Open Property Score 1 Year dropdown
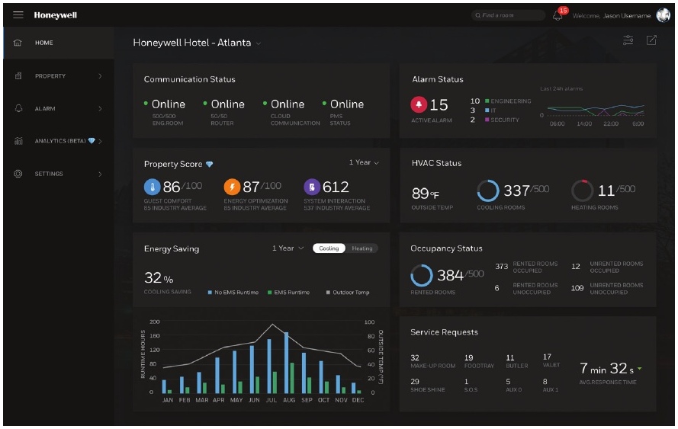 364,162
